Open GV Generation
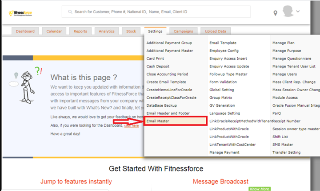The width and height of the screenshot is (320, 191). [222, 105]
